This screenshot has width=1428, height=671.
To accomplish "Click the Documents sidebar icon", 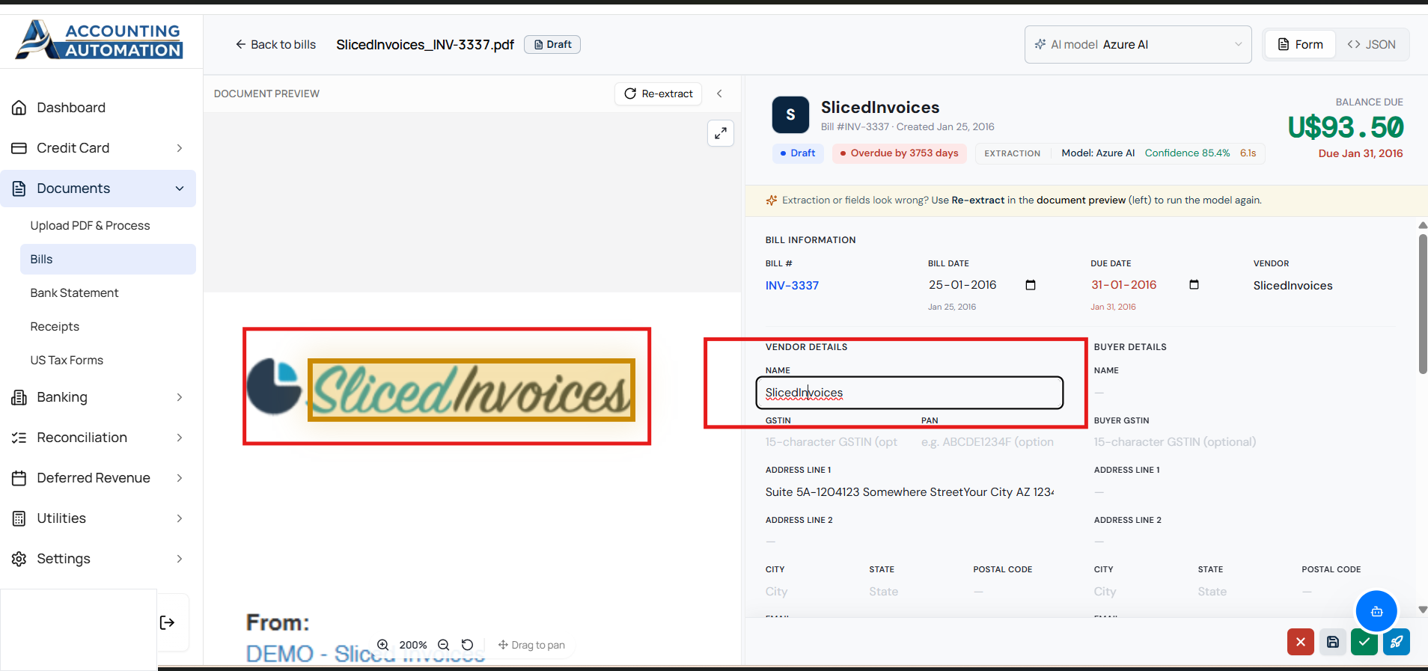I will click(19, 189).
